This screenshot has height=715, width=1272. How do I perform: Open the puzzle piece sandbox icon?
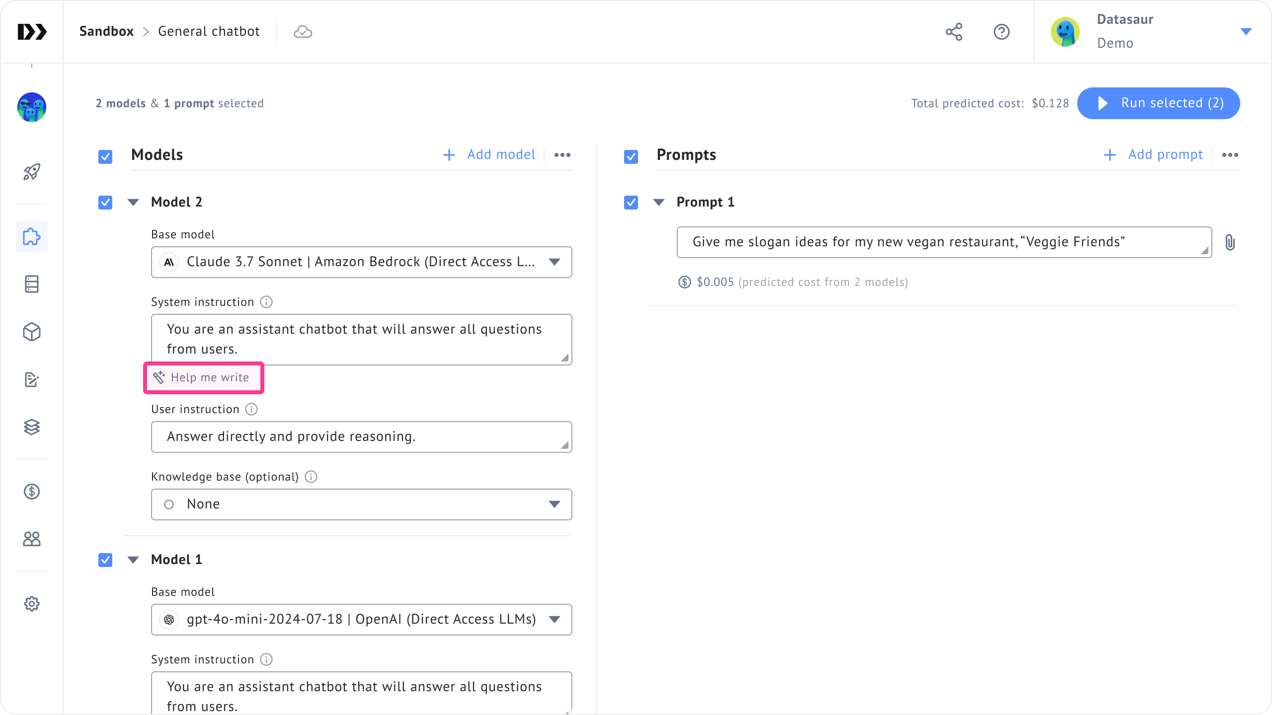click(32, 236)
